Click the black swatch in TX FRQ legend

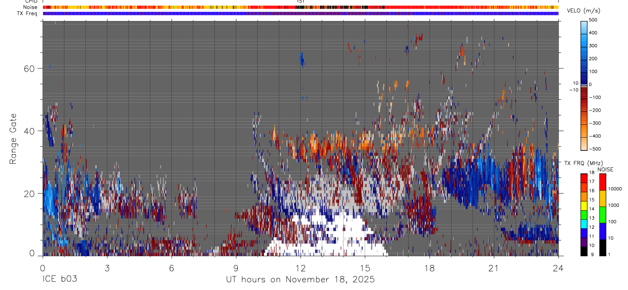pyautogui.click(x=584, y=251)
